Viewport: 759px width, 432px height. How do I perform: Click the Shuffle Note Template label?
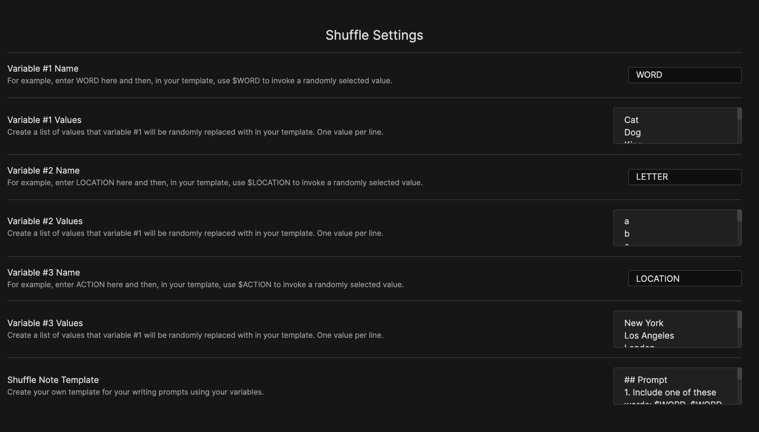click(53, 379)
